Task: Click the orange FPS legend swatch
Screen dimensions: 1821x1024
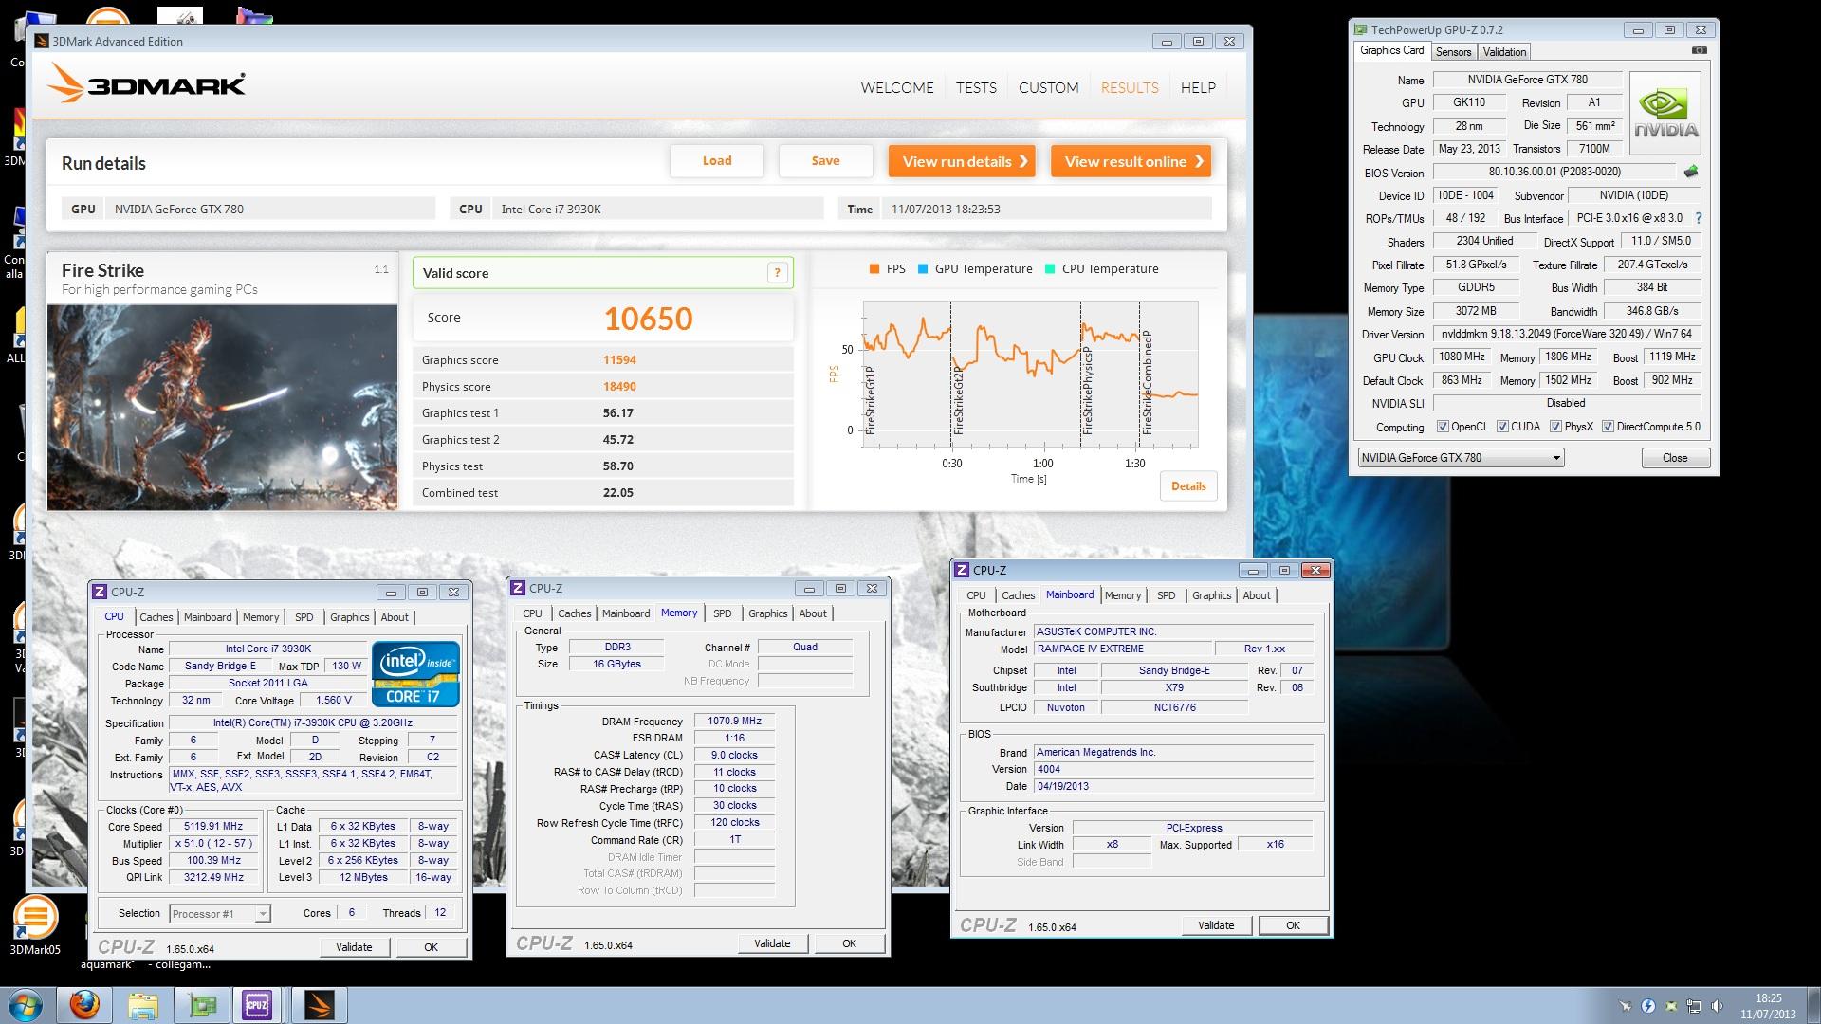Action: [x=874, y=269]
